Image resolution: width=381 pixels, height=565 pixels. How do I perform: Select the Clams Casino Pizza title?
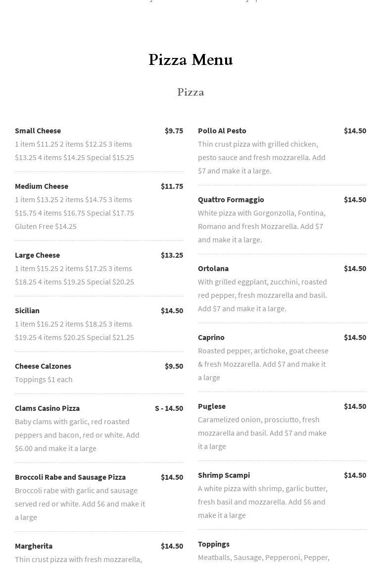[x=47, y=408]
